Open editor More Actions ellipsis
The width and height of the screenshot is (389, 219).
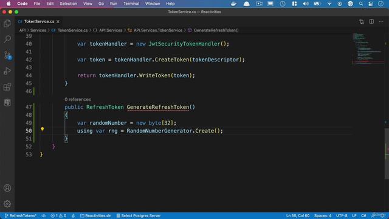381,22
